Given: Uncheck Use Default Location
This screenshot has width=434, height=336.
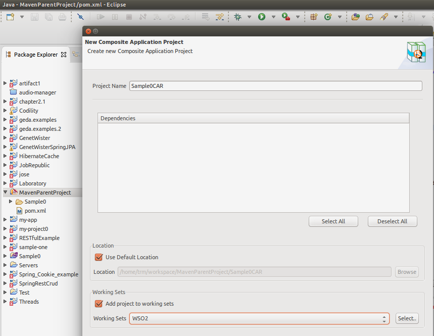Looking at the screenshot, I should tap(99, 257).
